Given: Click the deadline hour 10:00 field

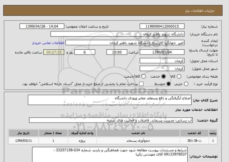Looking at the screenshot, I should click(x=117, y=52).
